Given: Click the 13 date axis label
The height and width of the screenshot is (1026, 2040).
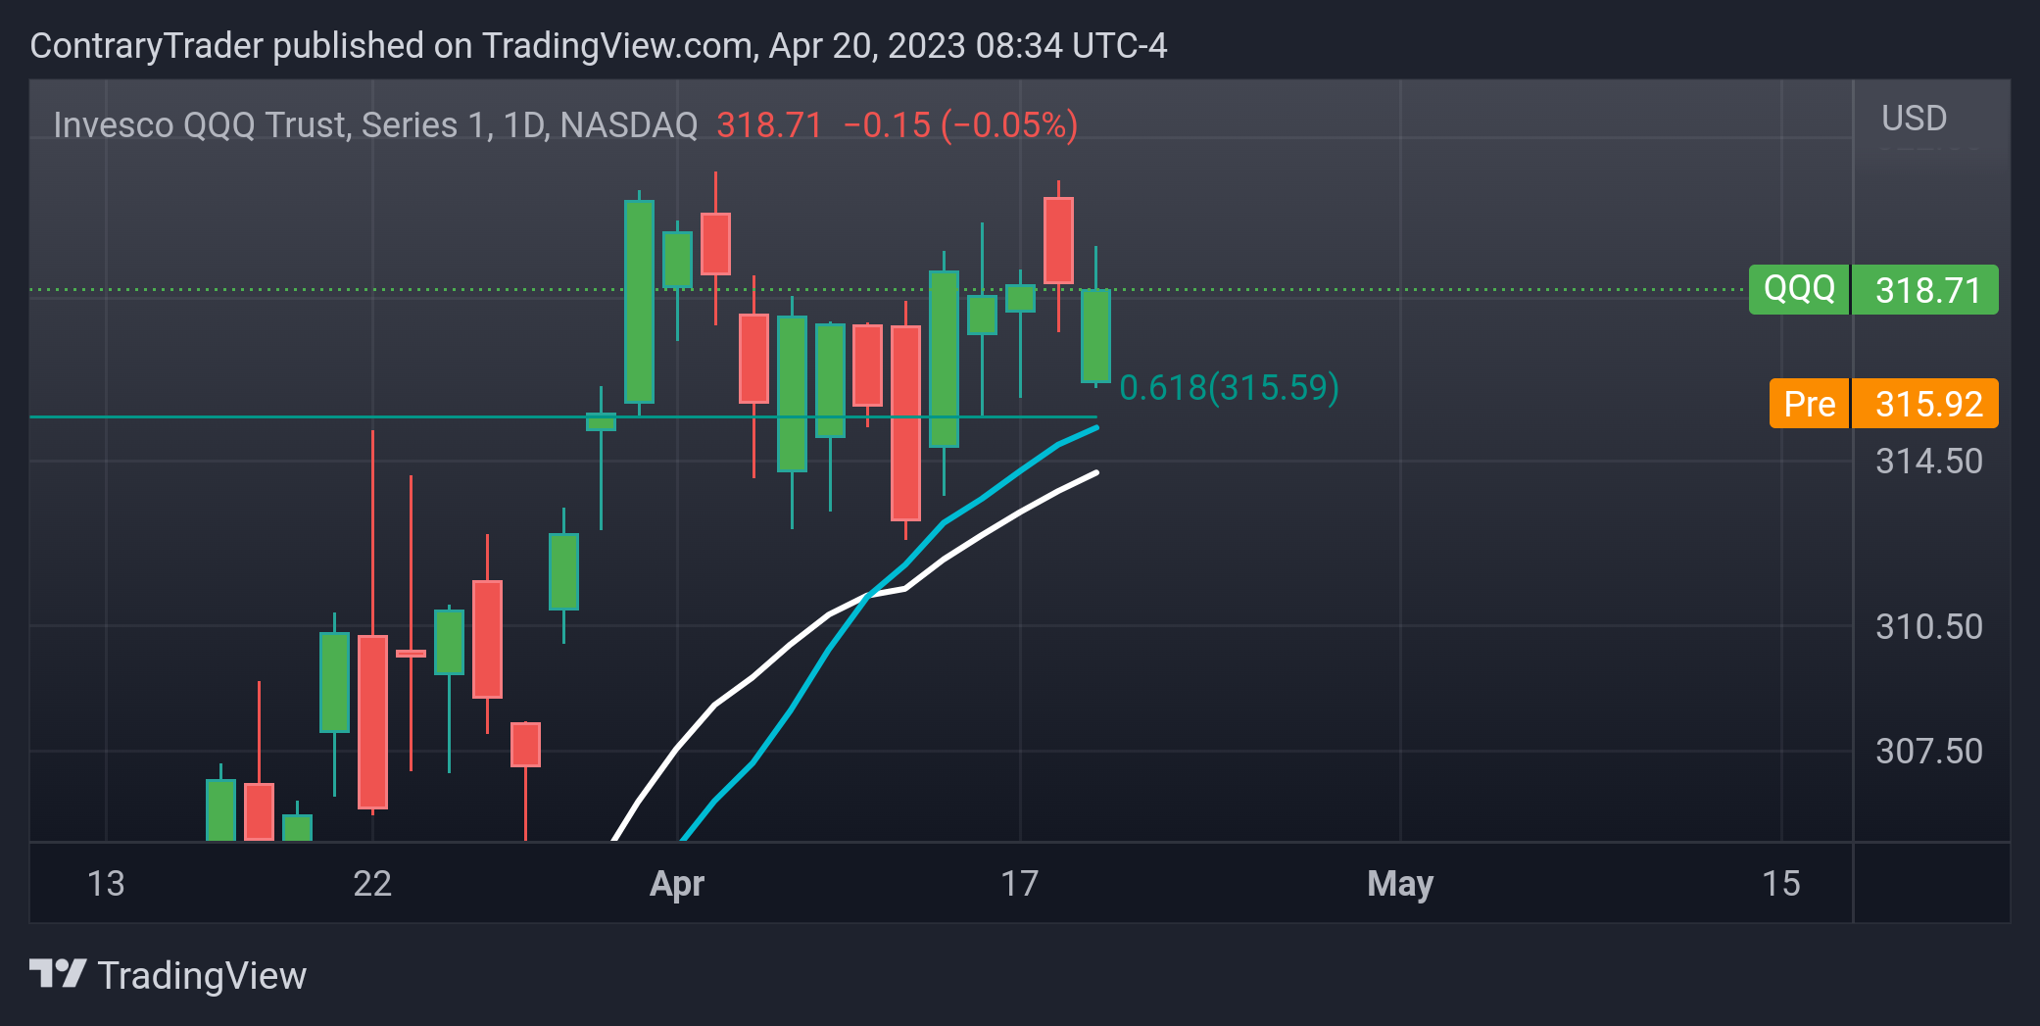Looking at the screenshot, I should pyautogui.click(x=106, y=884).
